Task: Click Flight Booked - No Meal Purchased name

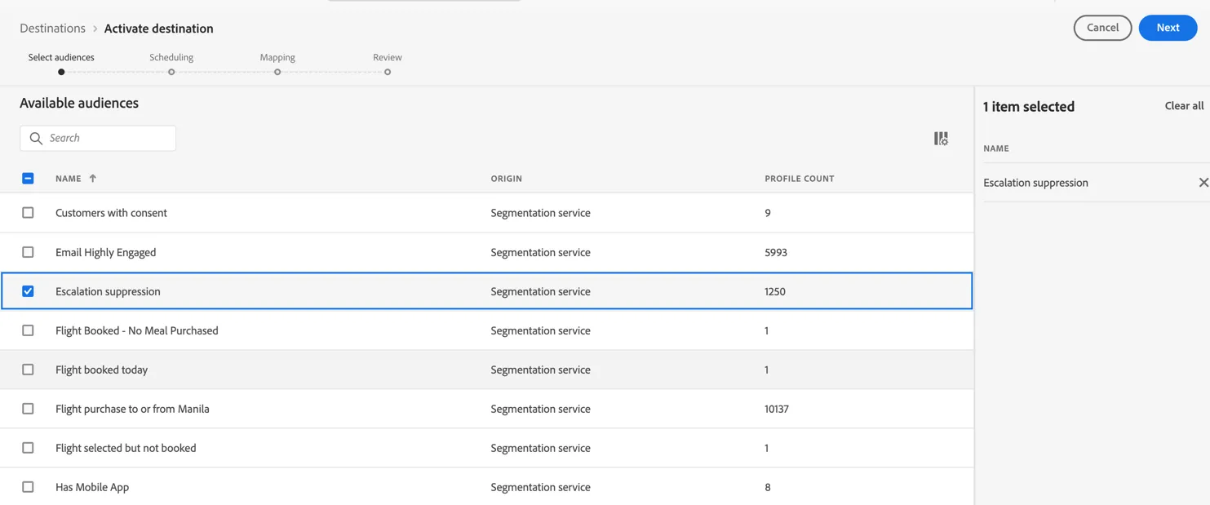Action: tap(136, 330)
